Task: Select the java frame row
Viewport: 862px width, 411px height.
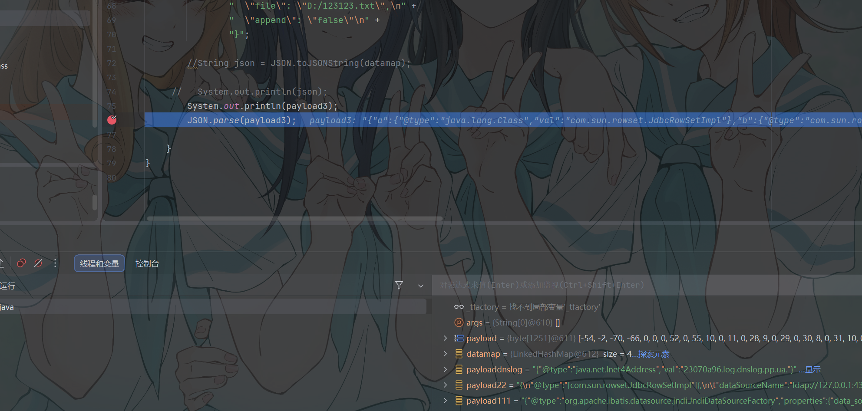Action: tap(213, 307)
